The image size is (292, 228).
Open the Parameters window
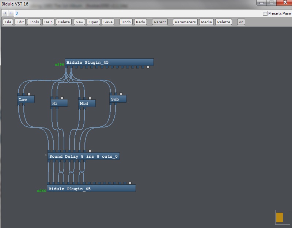pyautogui.click(x=185, y=22)
